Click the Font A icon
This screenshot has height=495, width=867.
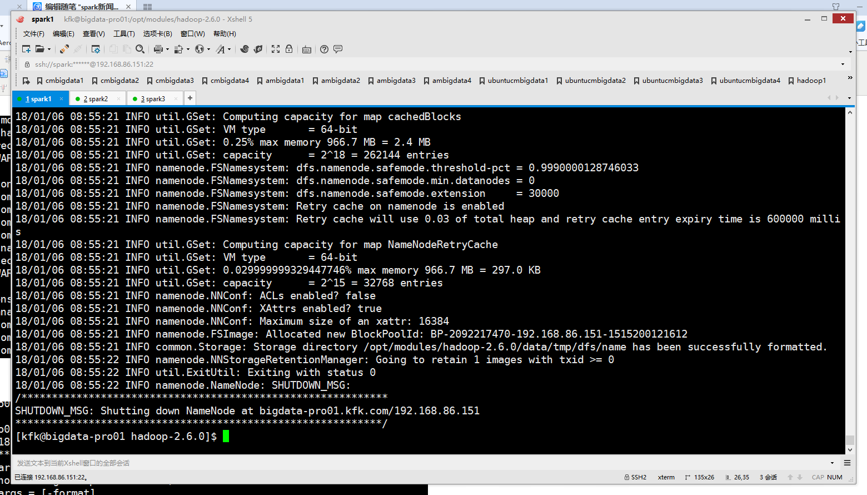coord(221,49)
